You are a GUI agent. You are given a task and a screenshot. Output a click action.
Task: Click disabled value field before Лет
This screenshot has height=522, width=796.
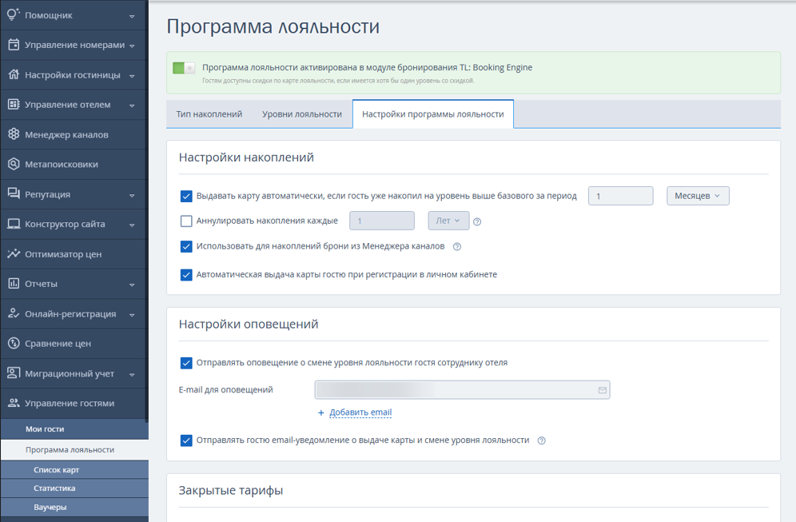[x=382, y=221]
